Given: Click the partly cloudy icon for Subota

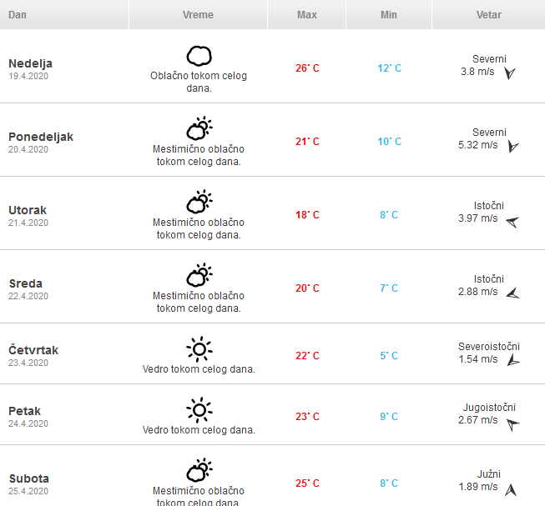Looking at the screenshot, I should [199, 471].
